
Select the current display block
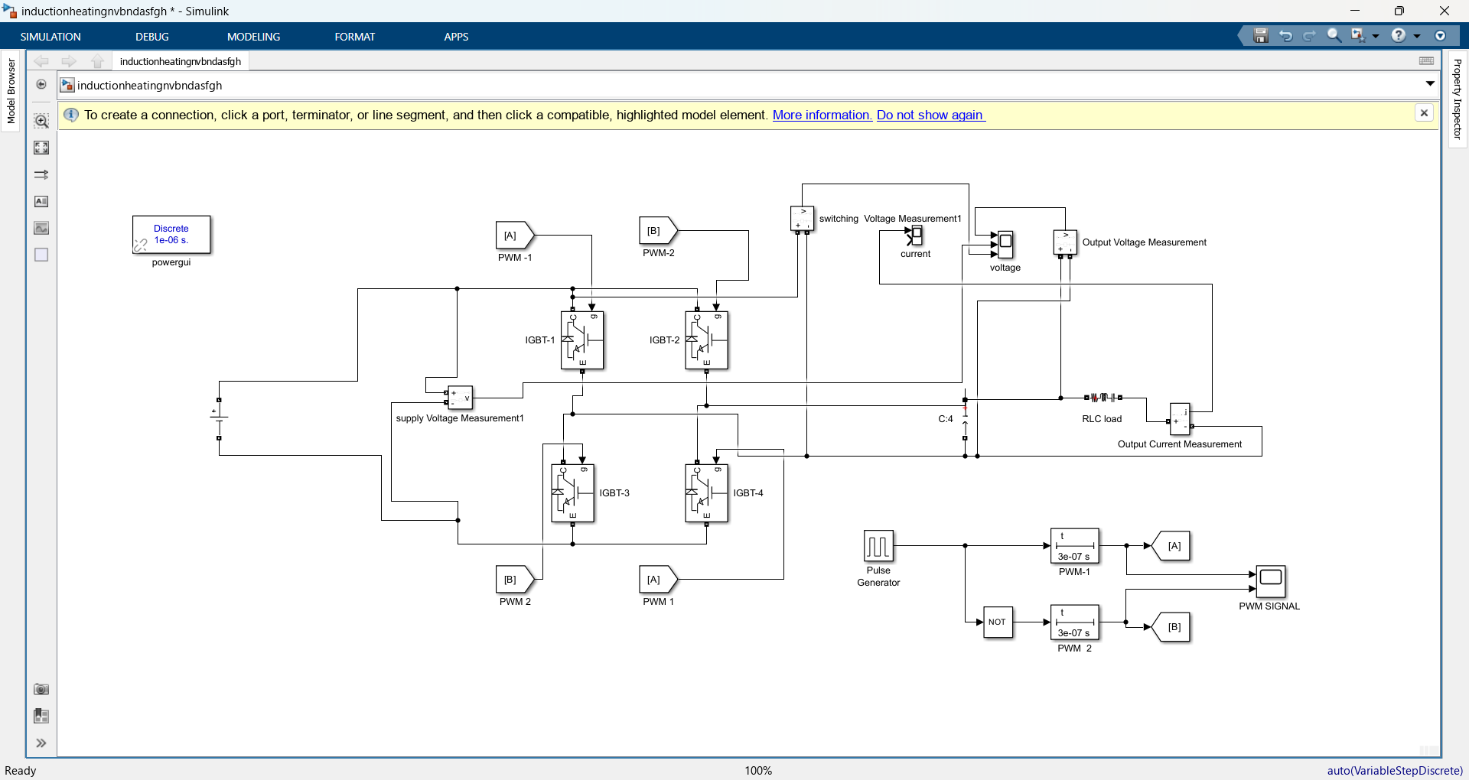(x=916, y=235)
